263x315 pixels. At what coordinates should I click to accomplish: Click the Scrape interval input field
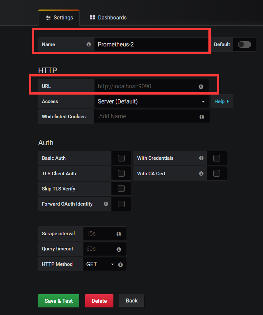coord(105,234)
